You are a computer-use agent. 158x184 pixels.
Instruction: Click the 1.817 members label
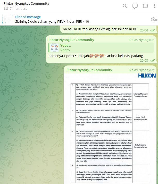pos(15,9)
